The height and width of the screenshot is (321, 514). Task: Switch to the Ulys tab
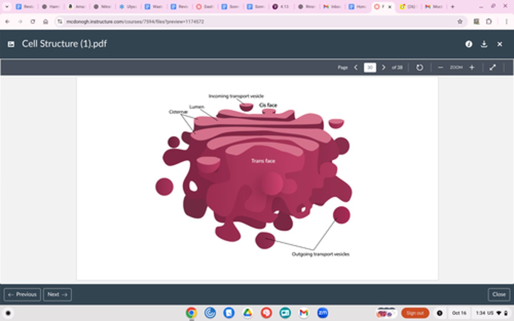128,6
